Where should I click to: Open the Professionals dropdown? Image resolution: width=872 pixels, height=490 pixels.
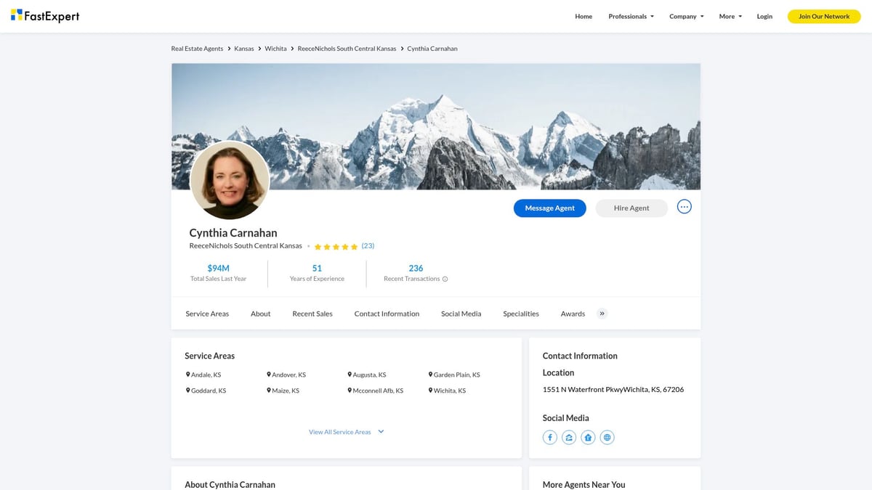click(x=630, y=16)
